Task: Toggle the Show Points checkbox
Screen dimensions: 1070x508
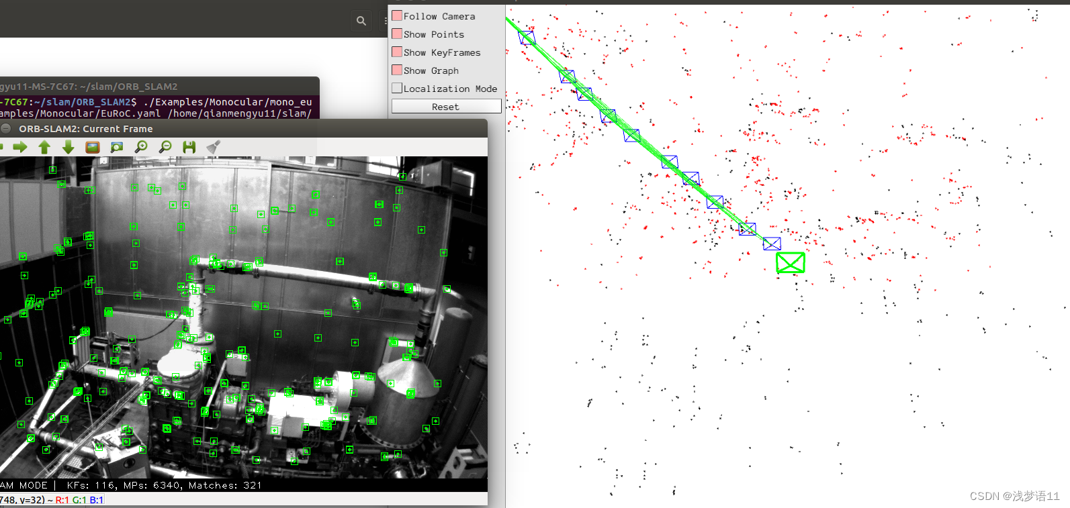Action: (x=397, y=34)
